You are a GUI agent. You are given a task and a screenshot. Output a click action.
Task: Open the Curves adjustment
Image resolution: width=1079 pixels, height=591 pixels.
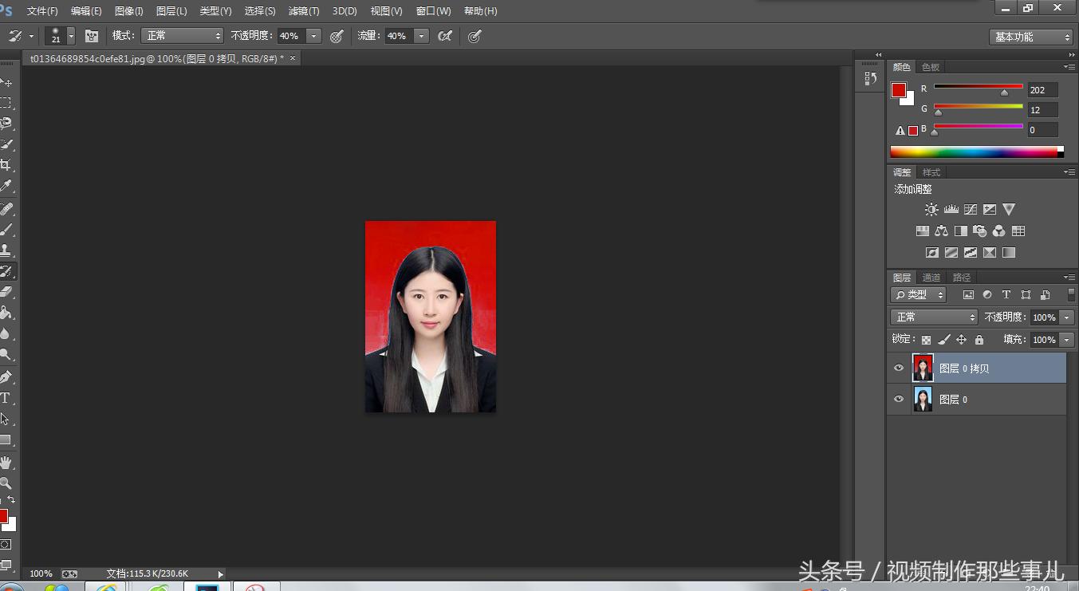coord(970,209)
